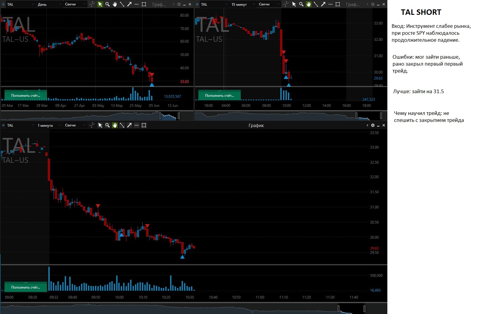The image size is (477, 314).
Task: Open settings gear of the 15-minute chart
Action: [373, 4]
